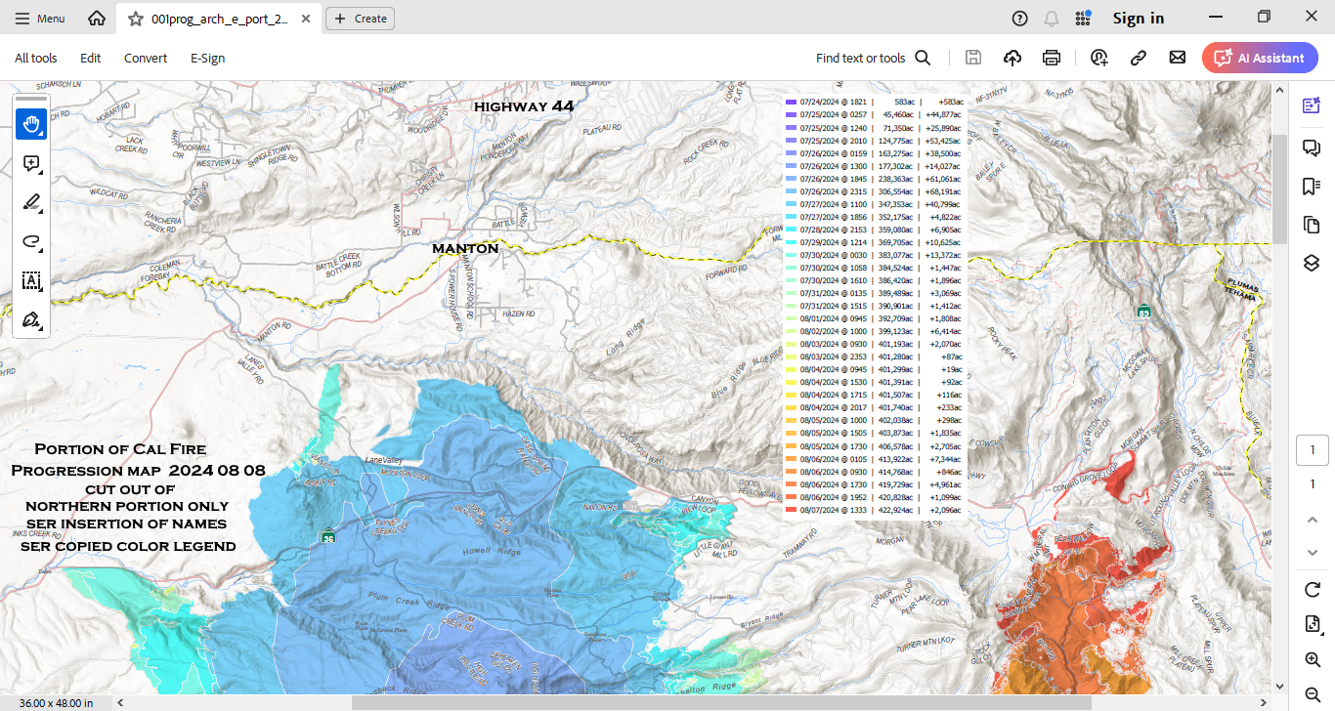
Task: Click the Sign in link
Action: [1138, 19]
